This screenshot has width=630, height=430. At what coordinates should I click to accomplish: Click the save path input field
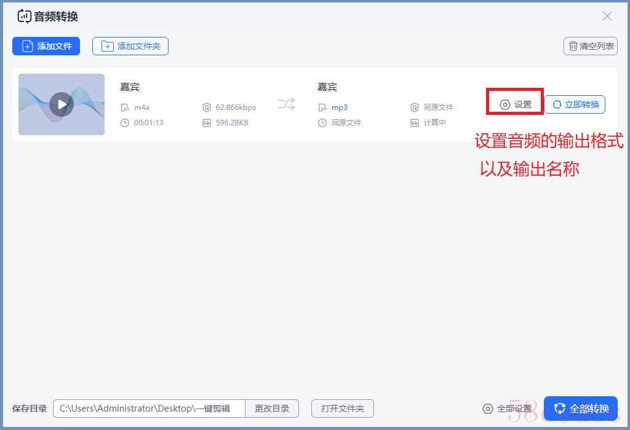point(149,408)
